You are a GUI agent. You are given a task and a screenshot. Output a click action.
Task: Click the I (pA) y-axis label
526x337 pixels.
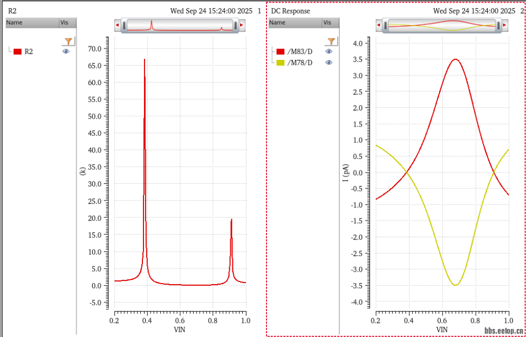coord(345,172)
